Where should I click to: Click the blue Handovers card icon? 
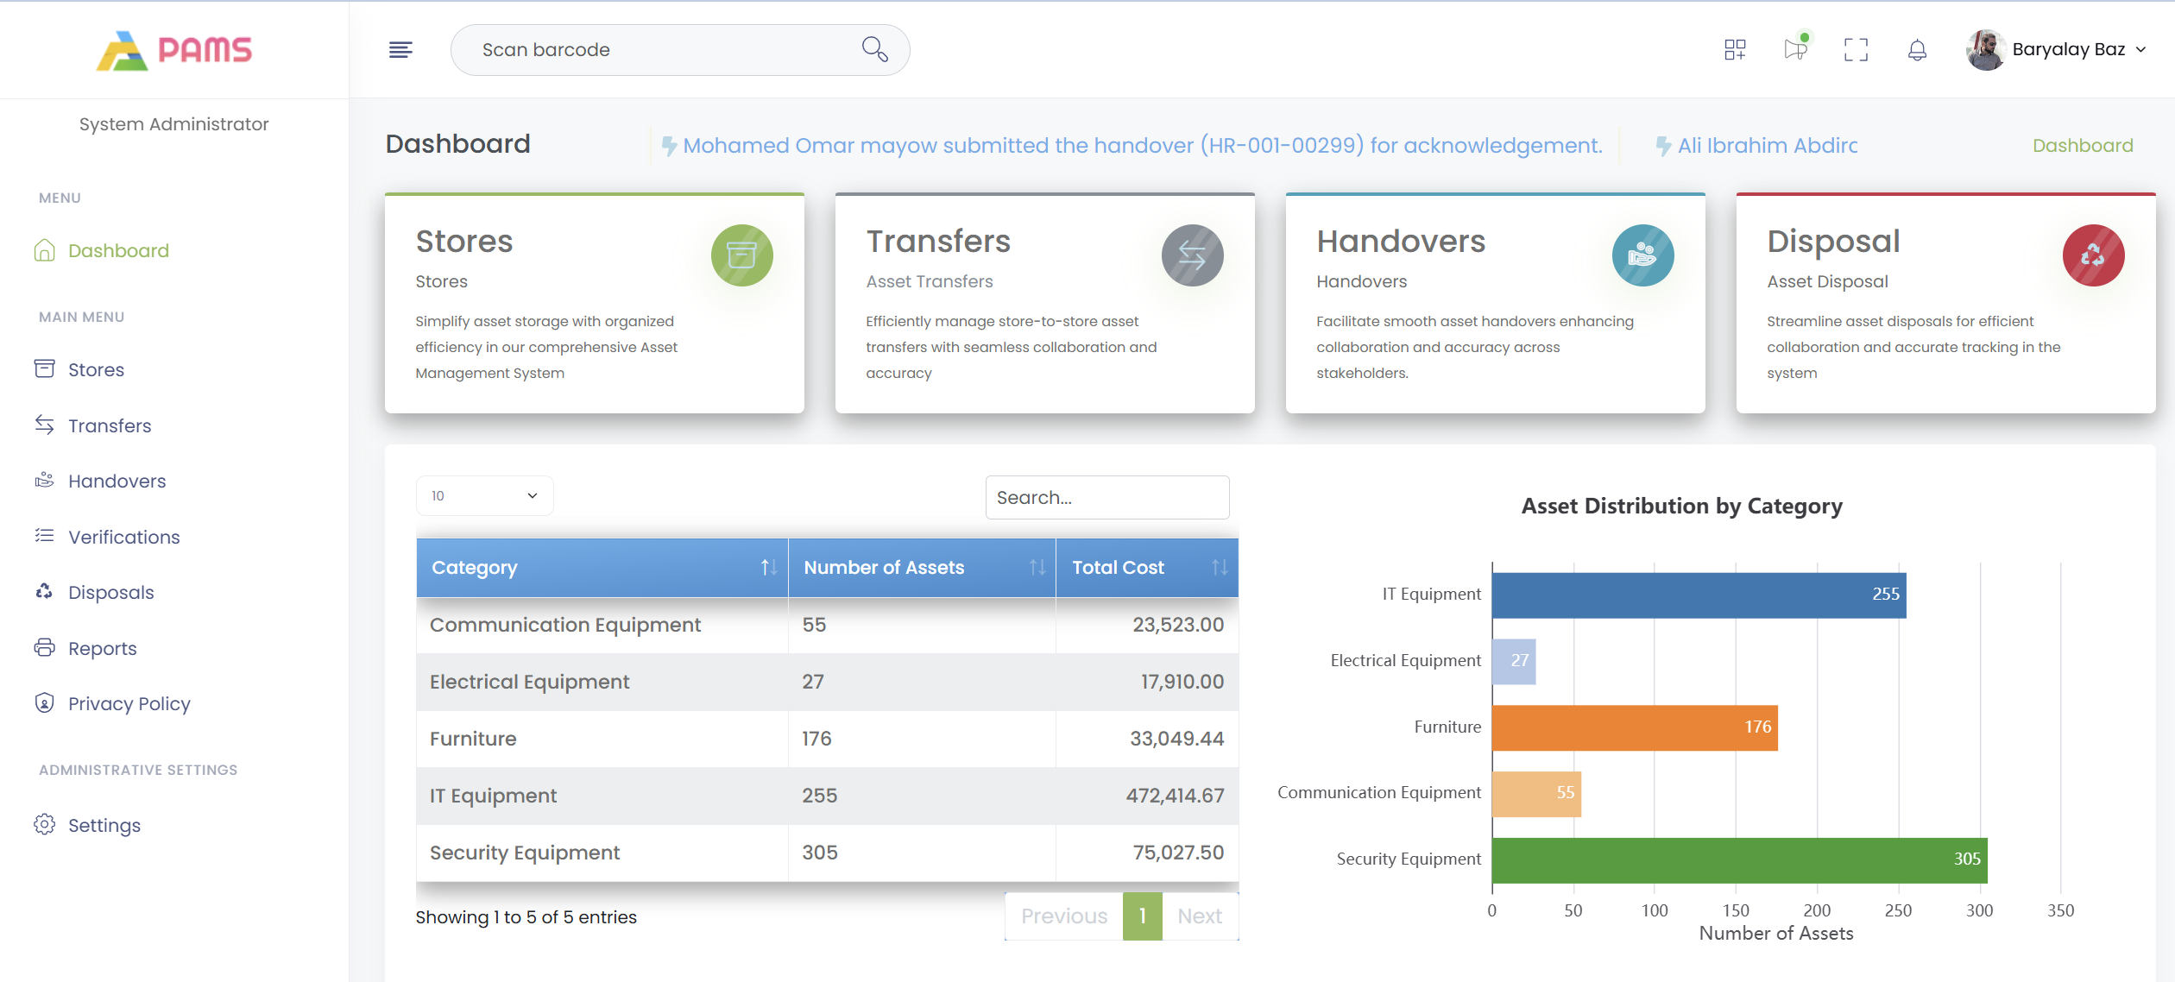tap(1642, 255)
